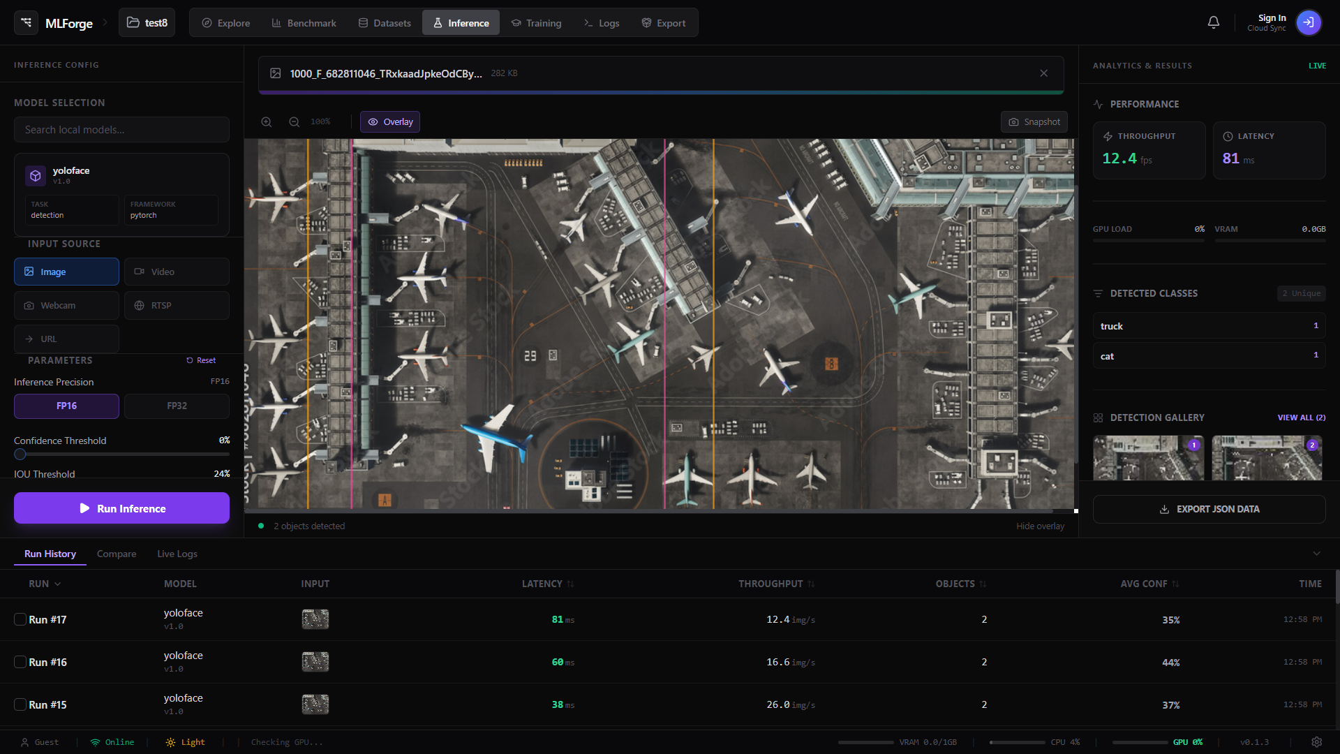Zoom in on the image preview

[267, 121]
